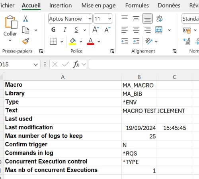
Task: Toggle bottom vertical alignment
Action: pos(147,19)
